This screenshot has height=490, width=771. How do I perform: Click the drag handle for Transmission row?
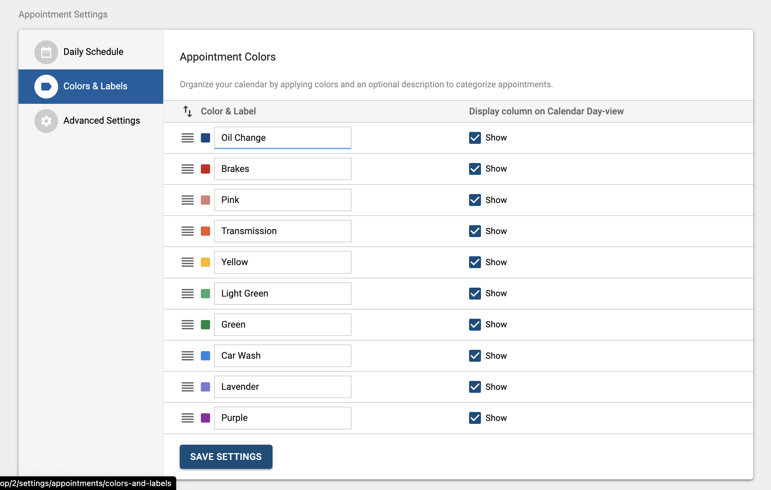(x=188, y=231)
